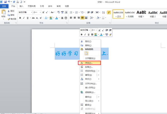
Task: Click the Bullets list icon in ribbon
Action: click(71, 13)
